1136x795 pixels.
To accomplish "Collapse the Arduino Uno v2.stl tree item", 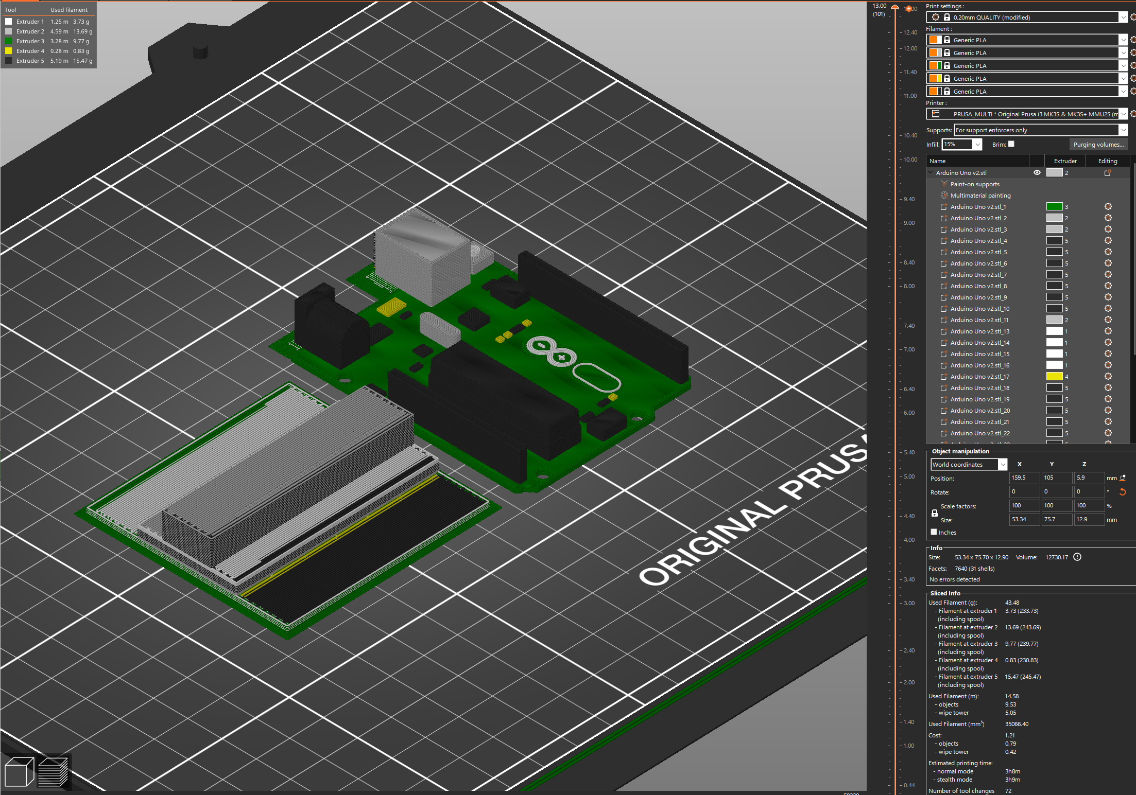I will click(x=931, y=172).
